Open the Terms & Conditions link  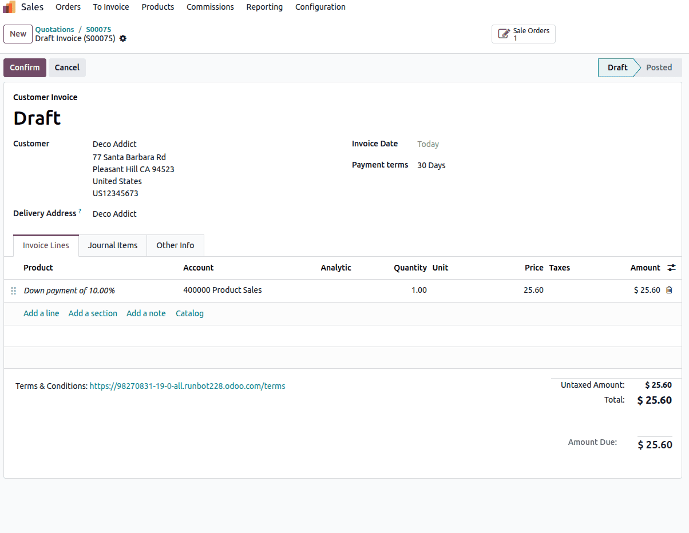tap(187, 385)
